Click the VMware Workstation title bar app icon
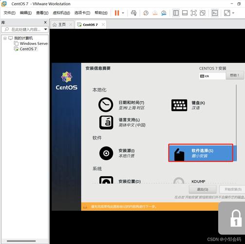The image size is (245, 244). click(x=4, y=4)
